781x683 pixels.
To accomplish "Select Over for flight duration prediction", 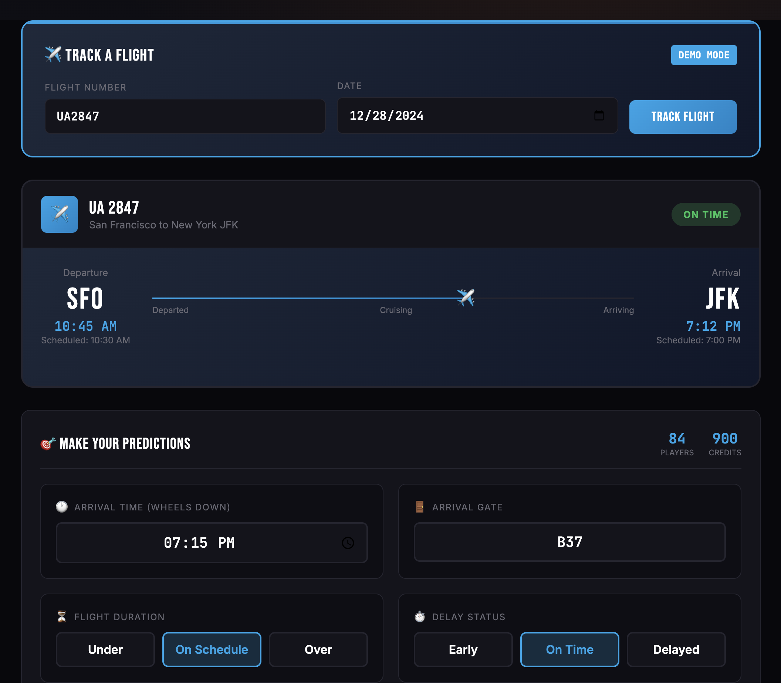I will click(318, 649).
